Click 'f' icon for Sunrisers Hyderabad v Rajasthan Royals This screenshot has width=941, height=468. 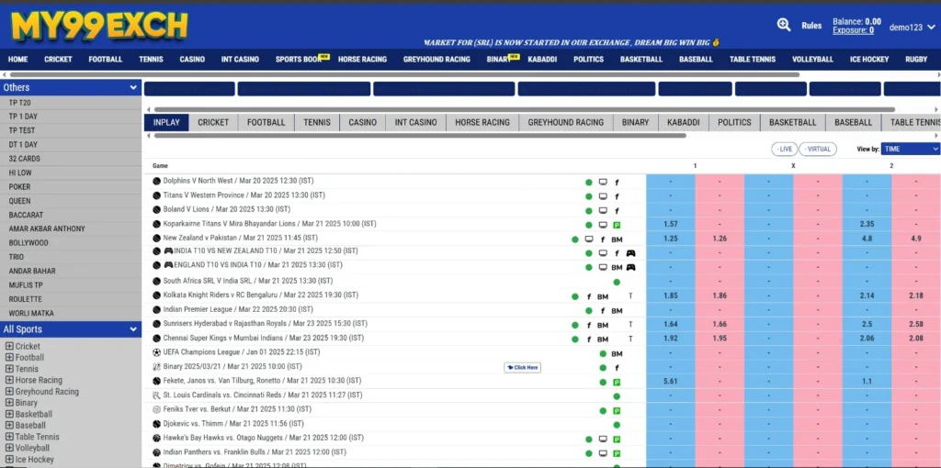589,326
